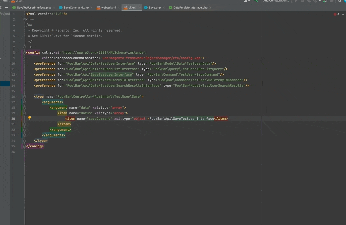Open the user account dropdown in toolbar

(247, 1)
